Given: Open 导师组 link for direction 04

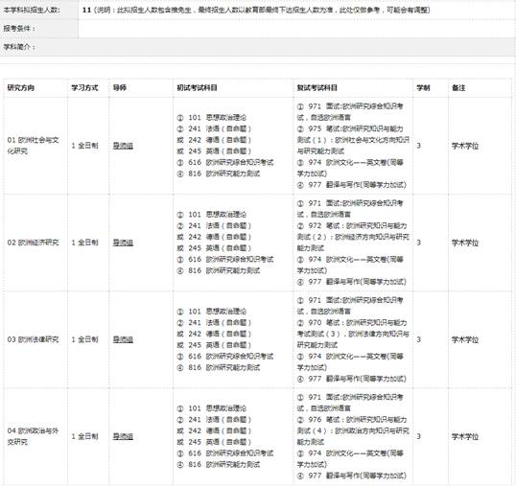Looking at the screenshot, I should click(x=123, y=436).
